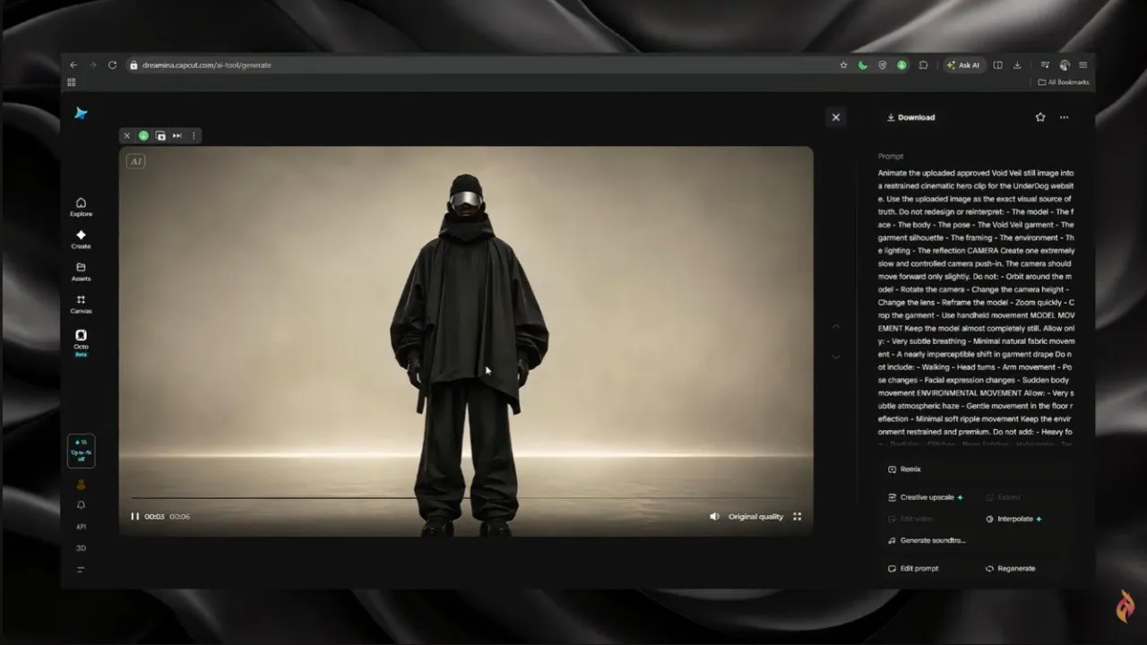
Task: Click the Interpolate option
Action: [1013, 519]
